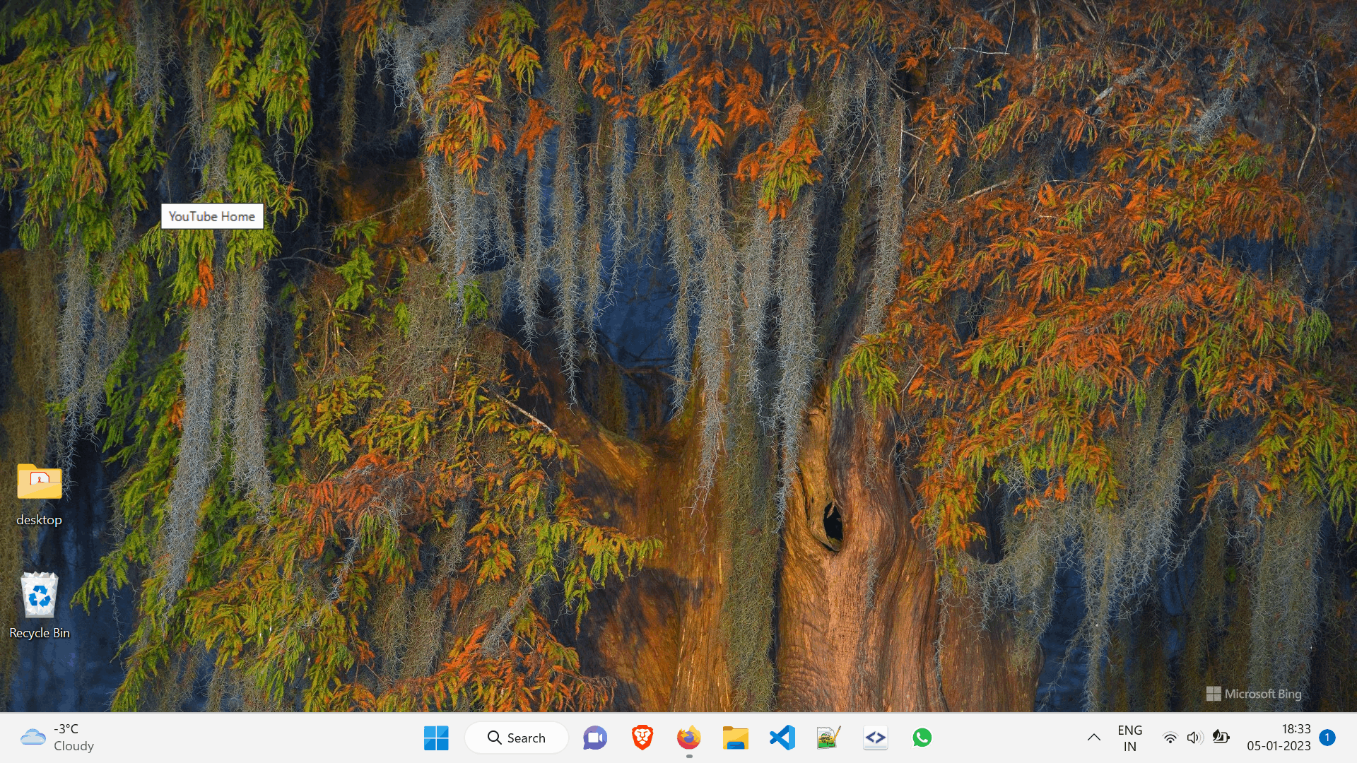Image resolution: width=1357 pixels, height=763 pixels.
Task: Launch Visual Studio Code from taskbar
Action: pos(782,738)
